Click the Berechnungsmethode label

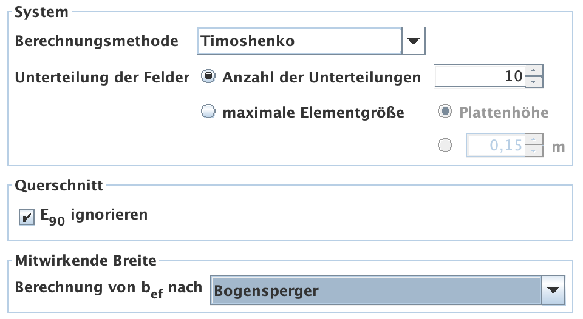[x=97, y=41]
